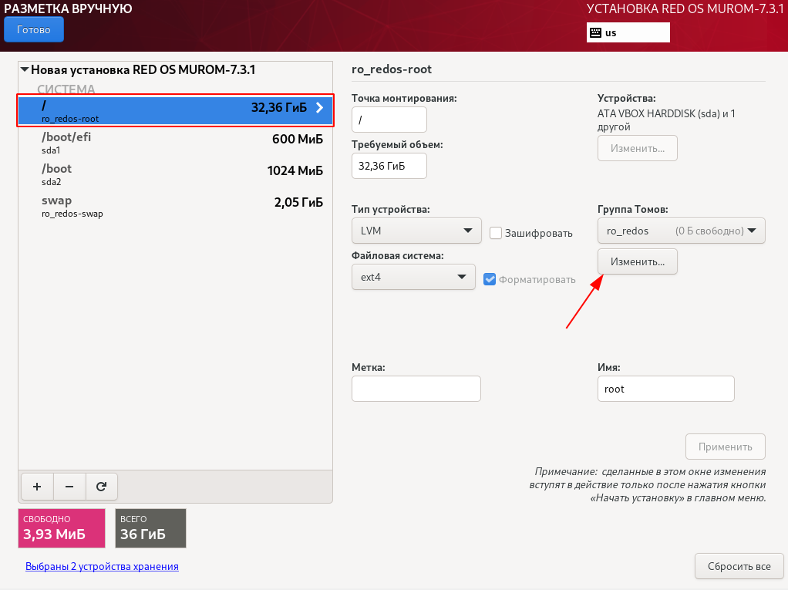Click the СВОБОДНО 3,93 МиБ box

tap(62, 528)
